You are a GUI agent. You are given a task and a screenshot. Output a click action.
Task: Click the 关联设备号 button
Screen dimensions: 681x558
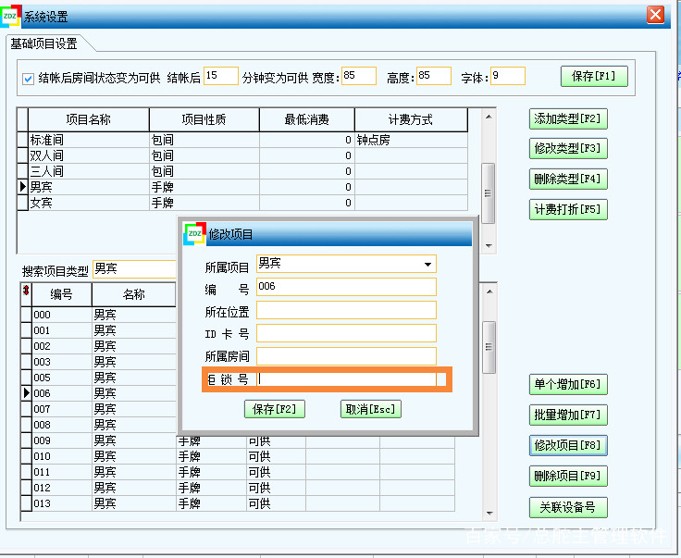[568, 507]
